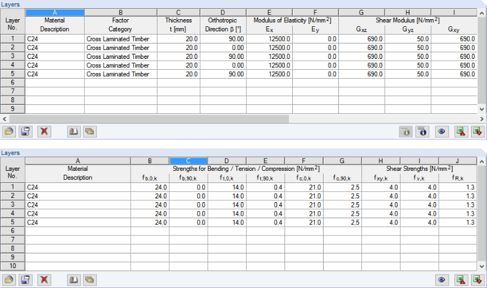Click layer 5 Ey value 0.0 cell
The width and height of the screenshot is (487, 288).
point(315,74)
